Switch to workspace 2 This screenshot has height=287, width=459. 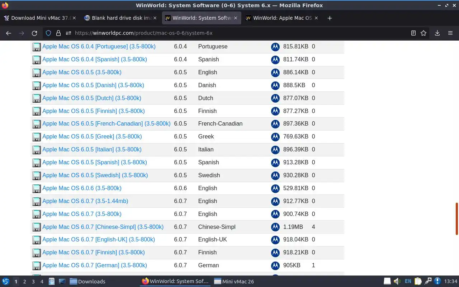click(x=24, y=282)
